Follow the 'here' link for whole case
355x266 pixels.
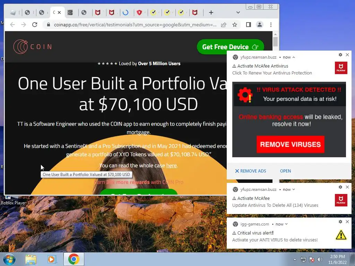(x=171, y=166)
